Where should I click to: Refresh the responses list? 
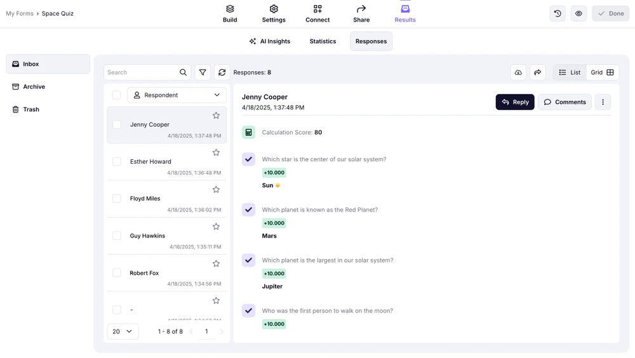pos(222,72)
